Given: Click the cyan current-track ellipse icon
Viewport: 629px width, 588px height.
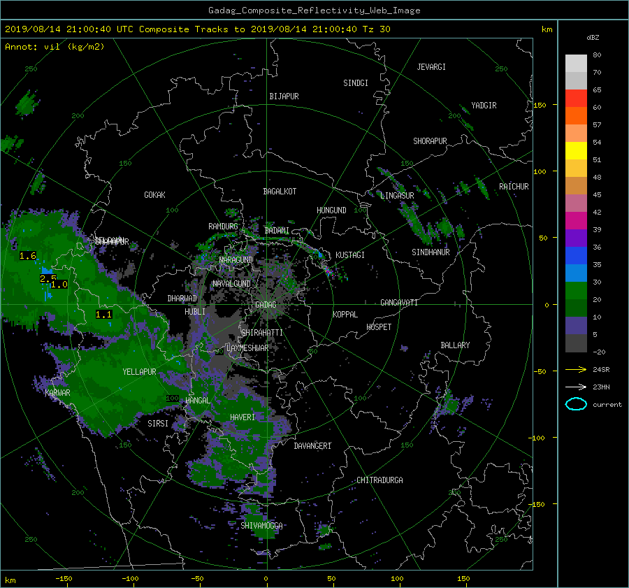Looking at the screenshot, I should coord(576,404).
